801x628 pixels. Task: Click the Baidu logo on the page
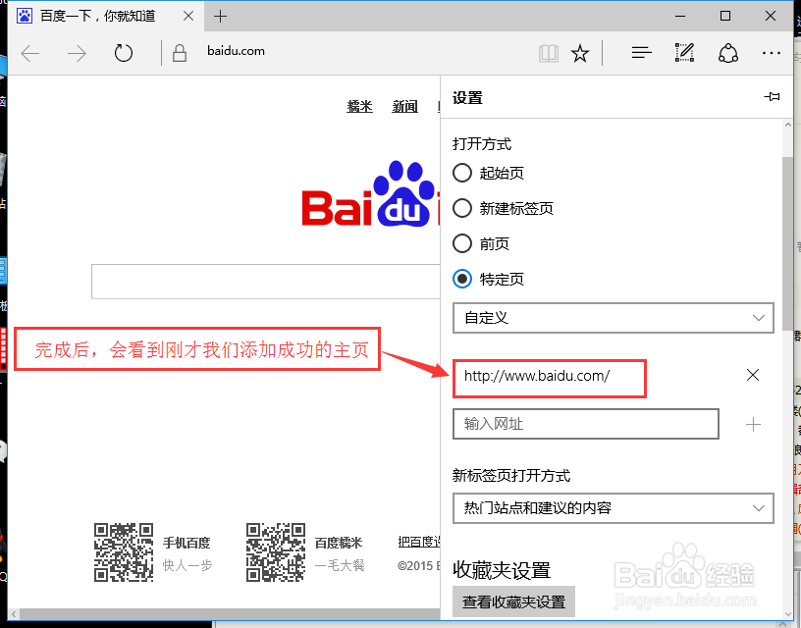tap(370, 194)
